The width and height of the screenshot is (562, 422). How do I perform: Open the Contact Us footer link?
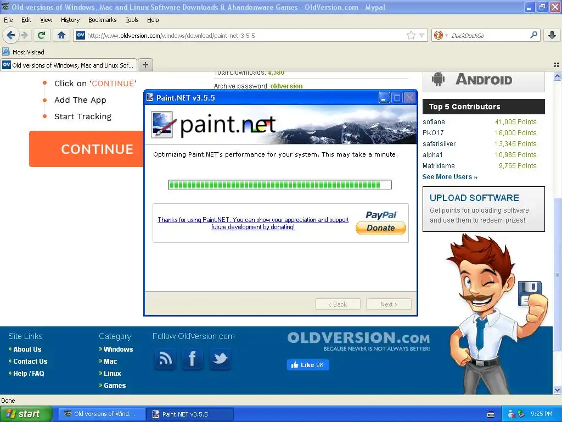pyautogui.click(x=31, y=362)
